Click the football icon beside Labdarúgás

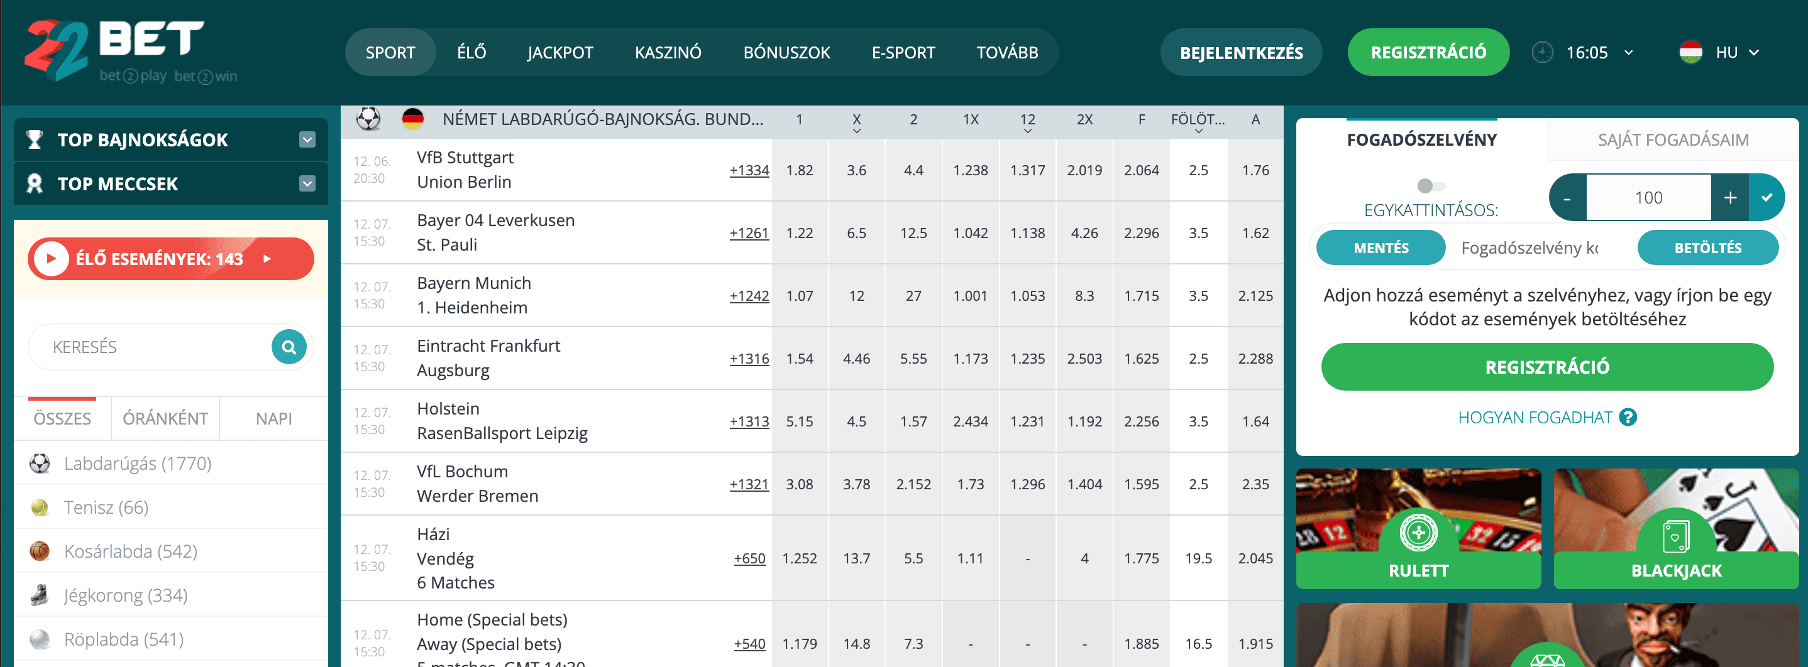(x=40, y=464)
